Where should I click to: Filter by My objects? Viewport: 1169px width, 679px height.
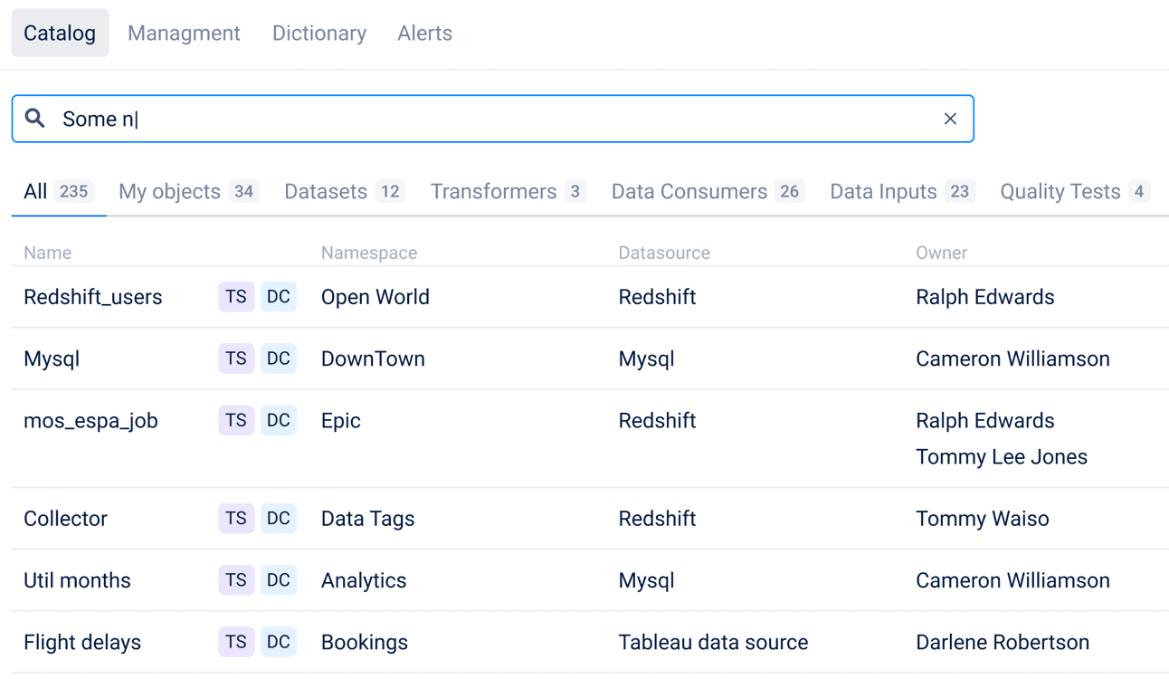pos(187,192)
